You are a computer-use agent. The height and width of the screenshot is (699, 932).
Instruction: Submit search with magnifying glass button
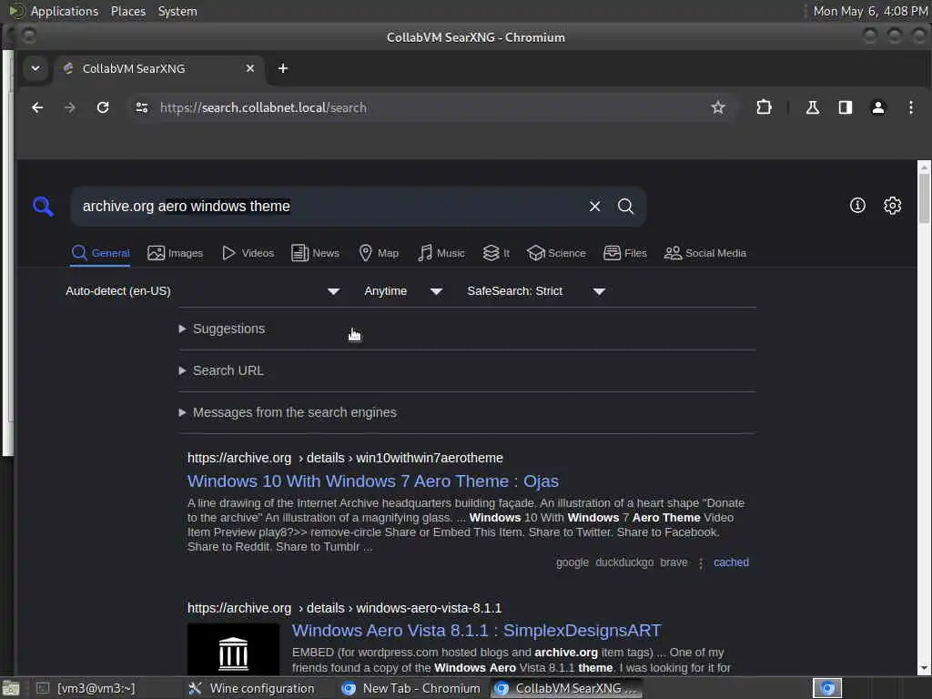625,207
